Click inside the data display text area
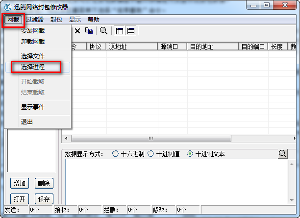The width and height of the screenshot is (300, 218). (177, 182)
